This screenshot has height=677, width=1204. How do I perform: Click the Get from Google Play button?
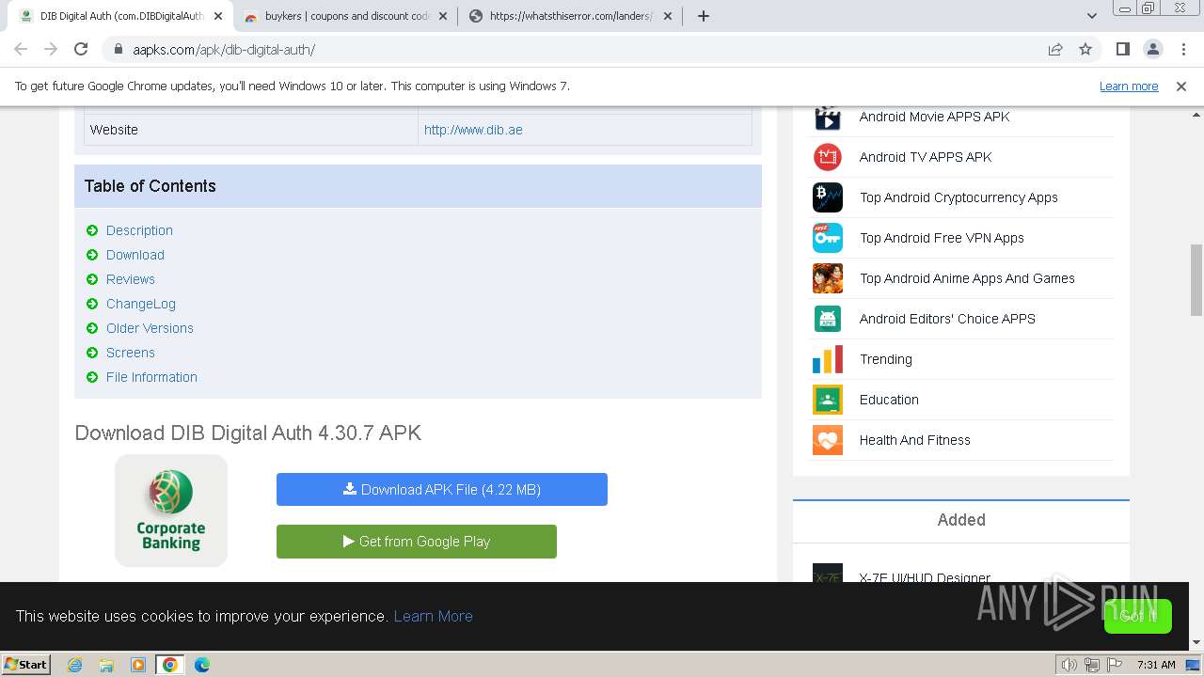417,542
